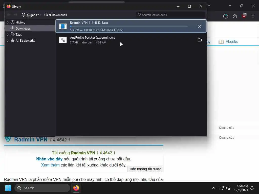The height and width of the screenshot is (194, 259).
Task: Open the network status tray icon
Action: click(222, 188)
